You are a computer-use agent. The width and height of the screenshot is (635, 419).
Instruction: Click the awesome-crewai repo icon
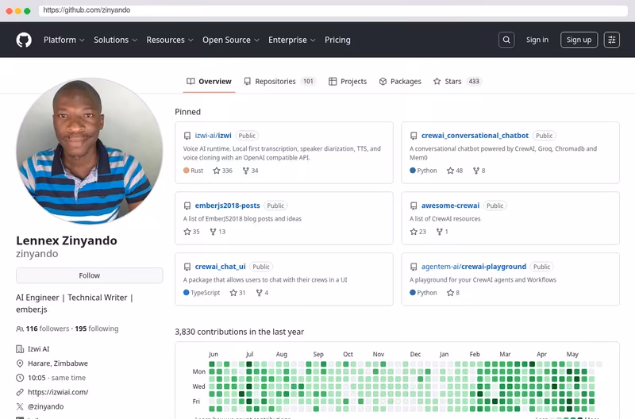(414, 206)
